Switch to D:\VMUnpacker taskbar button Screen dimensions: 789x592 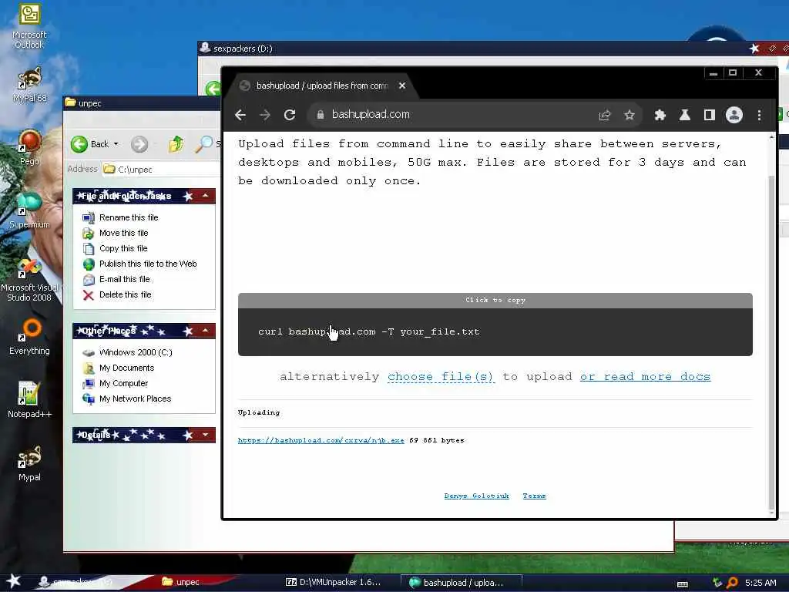(x=336, y=582)
